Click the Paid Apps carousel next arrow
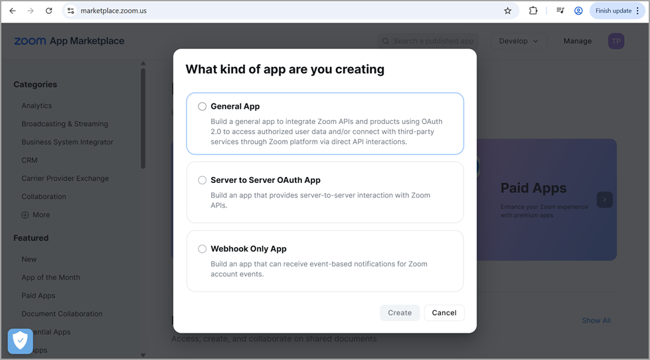650x360 pixels. (604, 200)
